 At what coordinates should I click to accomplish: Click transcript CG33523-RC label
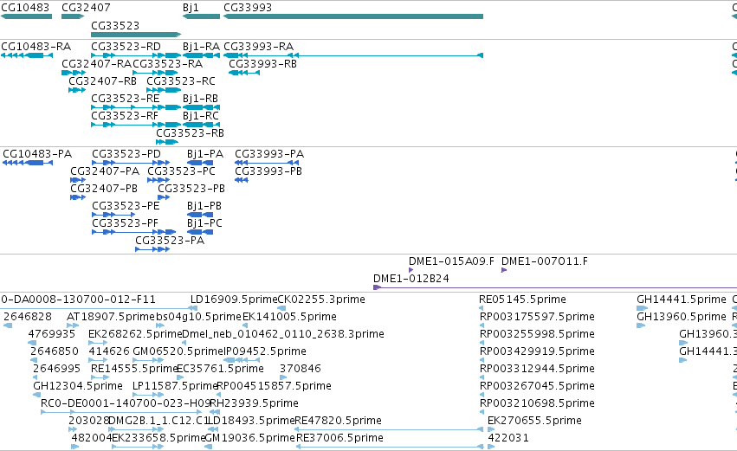point(181,81)
